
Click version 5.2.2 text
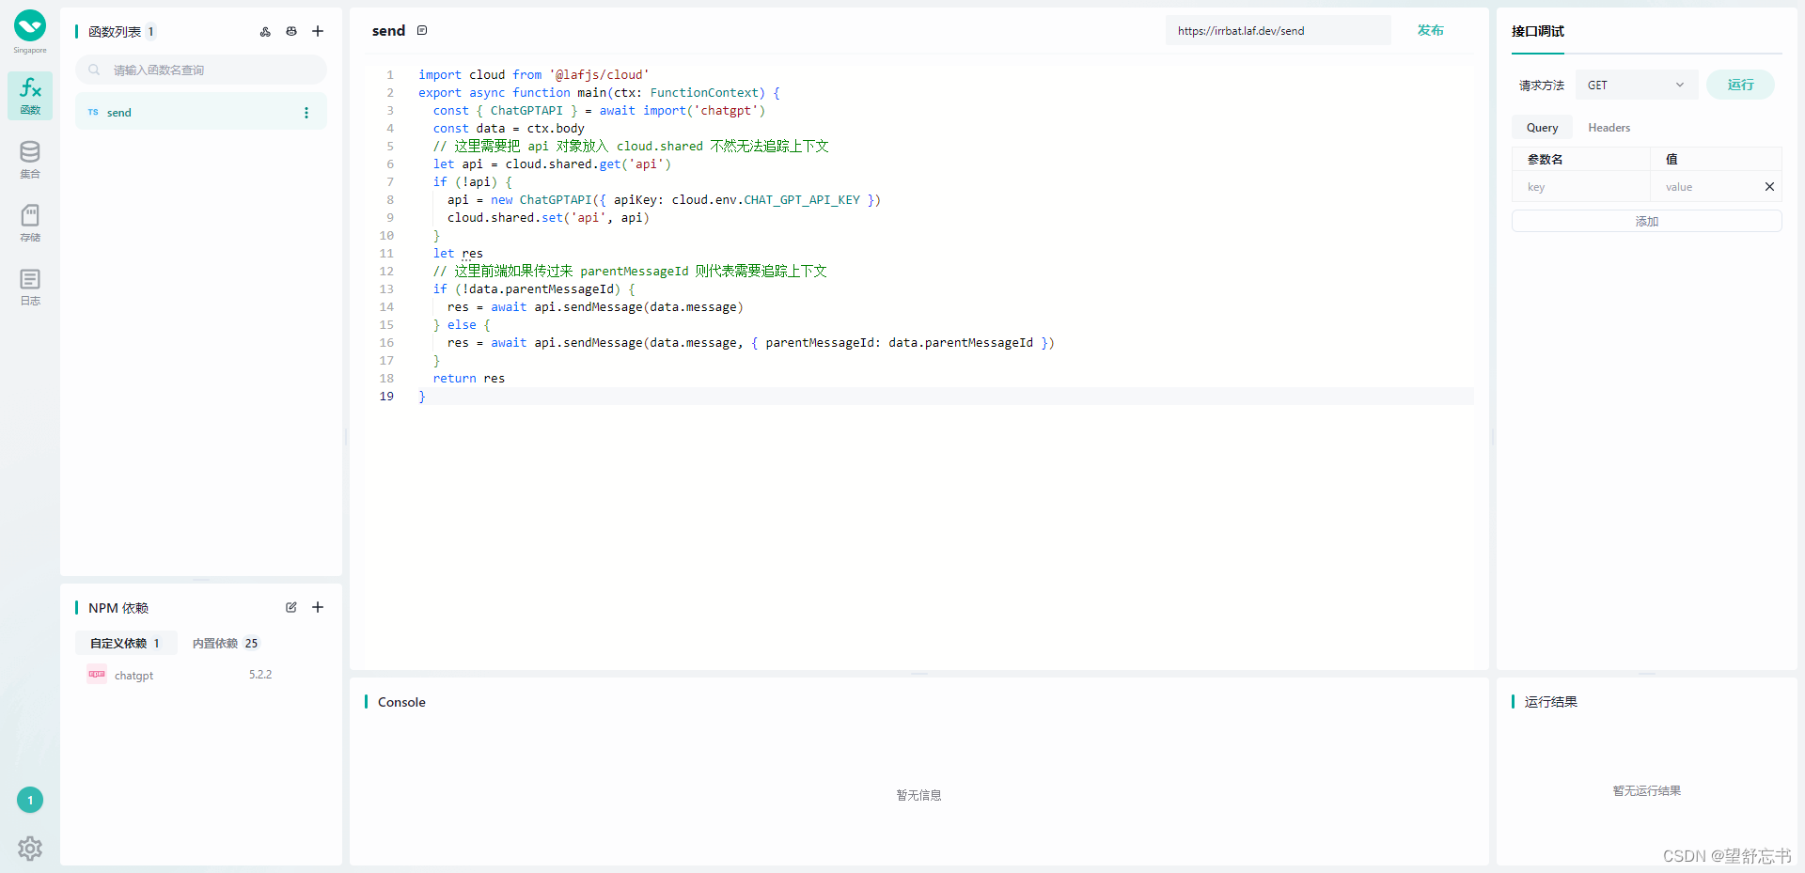tap(260, 675)
